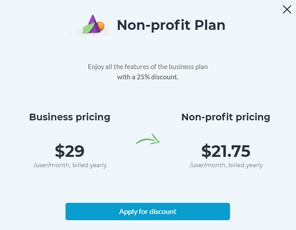Close the Non-profit Plan dialog

click(x=287, y=9)
